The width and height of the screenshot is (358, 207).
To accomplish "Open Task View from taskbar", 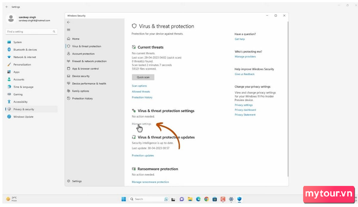I will [173, 199].
